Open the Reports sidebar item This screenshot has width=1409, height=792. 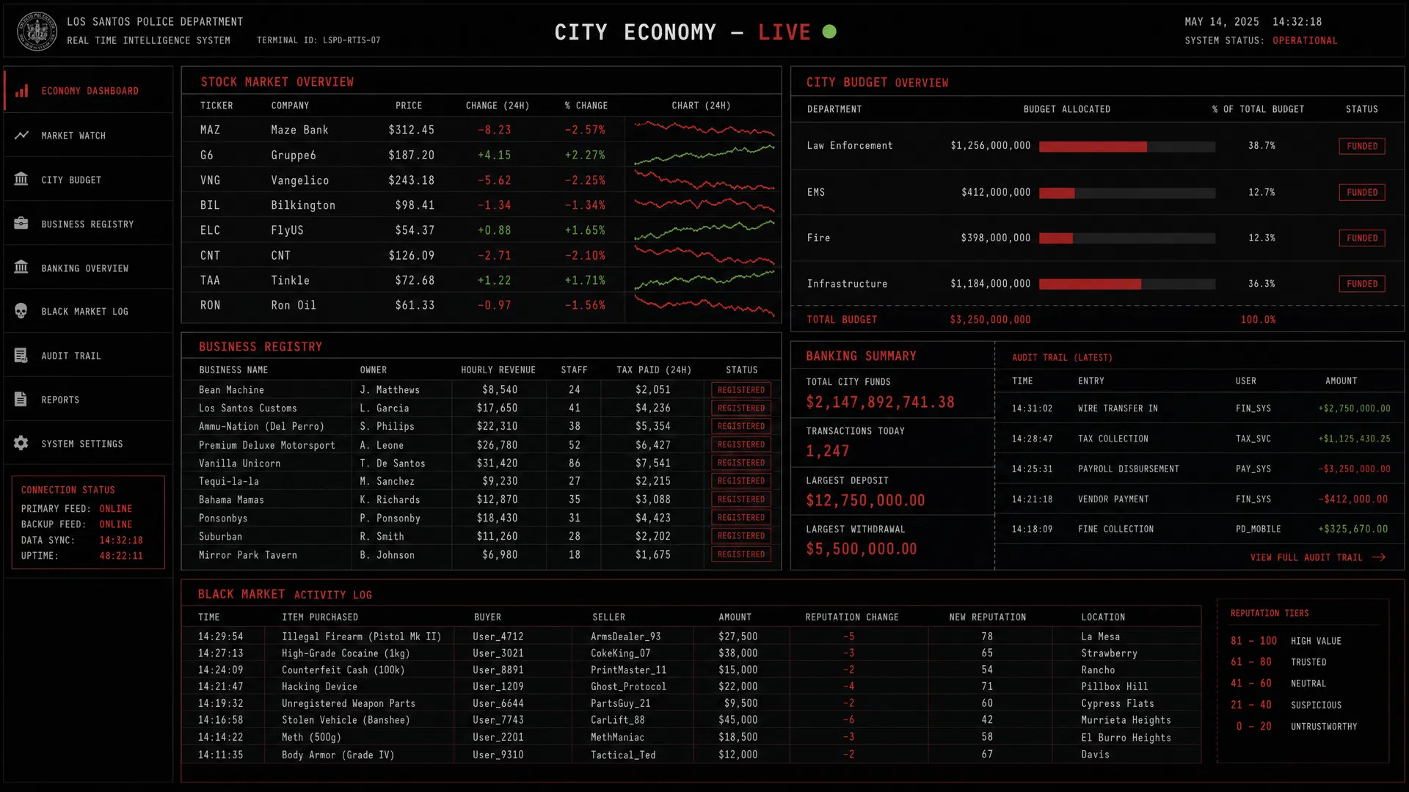pyautogui.click(x=88, y=400)
